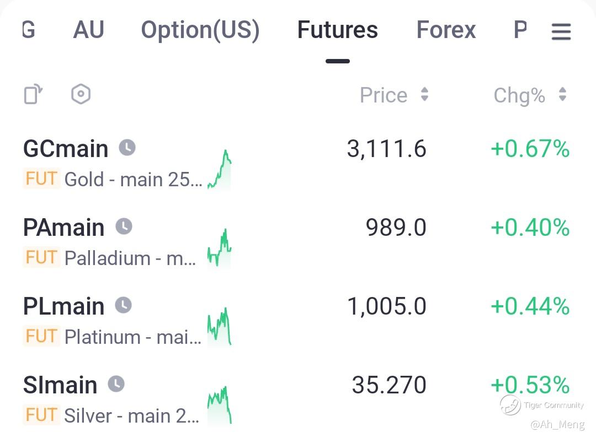This screenshot has height=438, width=596.
Task: Open the PAmain Palladium futures row
Action: (x=63, y=228)
